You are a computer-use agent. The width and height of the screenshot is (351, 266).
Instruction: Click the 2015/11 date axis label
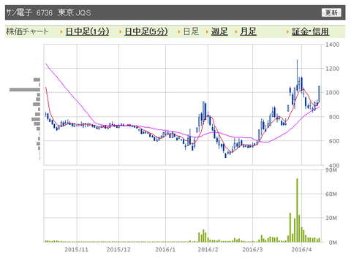(77, 249)
